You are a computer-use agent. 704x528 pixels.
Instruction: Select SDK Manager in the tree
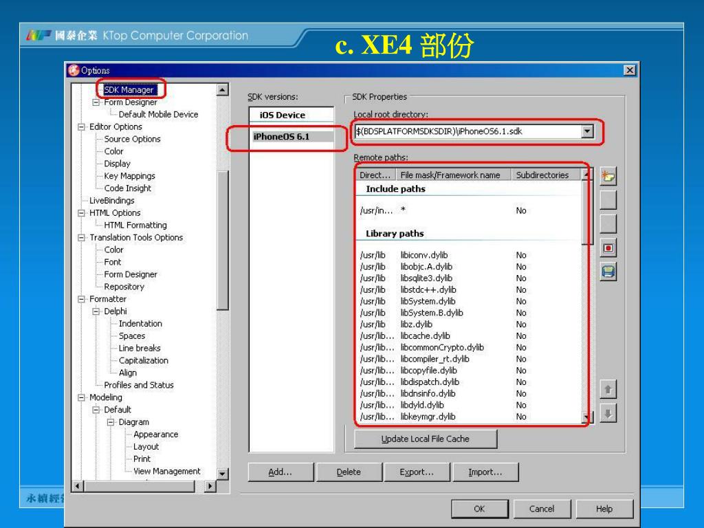click(x=129, y=90)
